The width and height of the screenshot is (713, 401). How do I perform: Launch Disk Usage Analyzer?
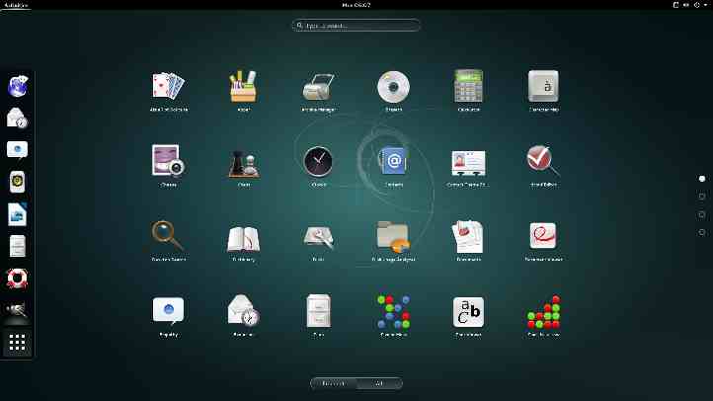click(x=393, y=237)
